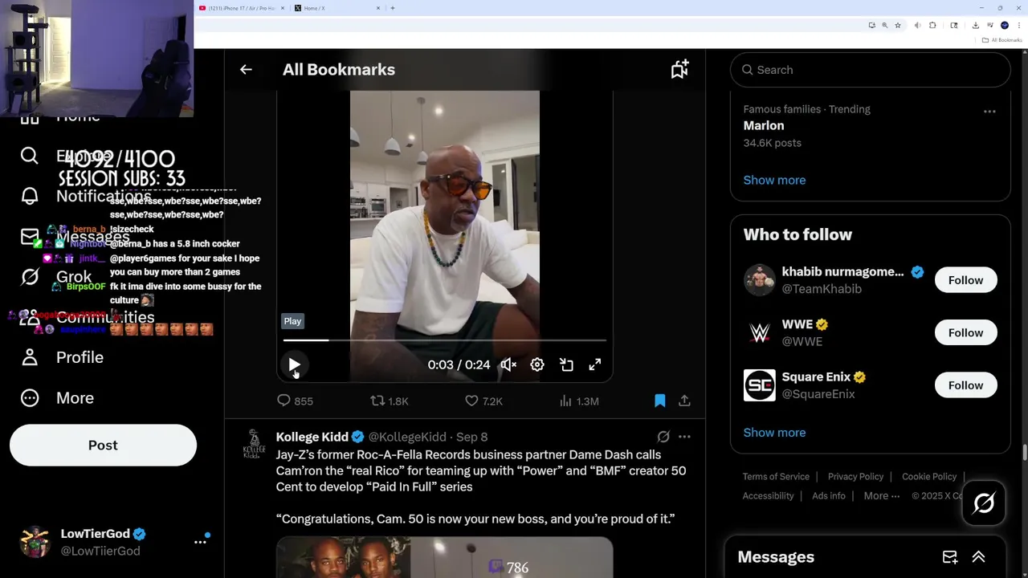Open the @KollegeKidd handle link
Screen dimensions: 1028x578
coord(407,437)
